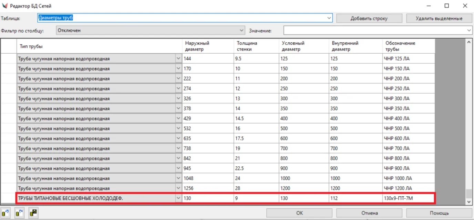
Task: Open the Значение combo box
Action: coord(469,31)
